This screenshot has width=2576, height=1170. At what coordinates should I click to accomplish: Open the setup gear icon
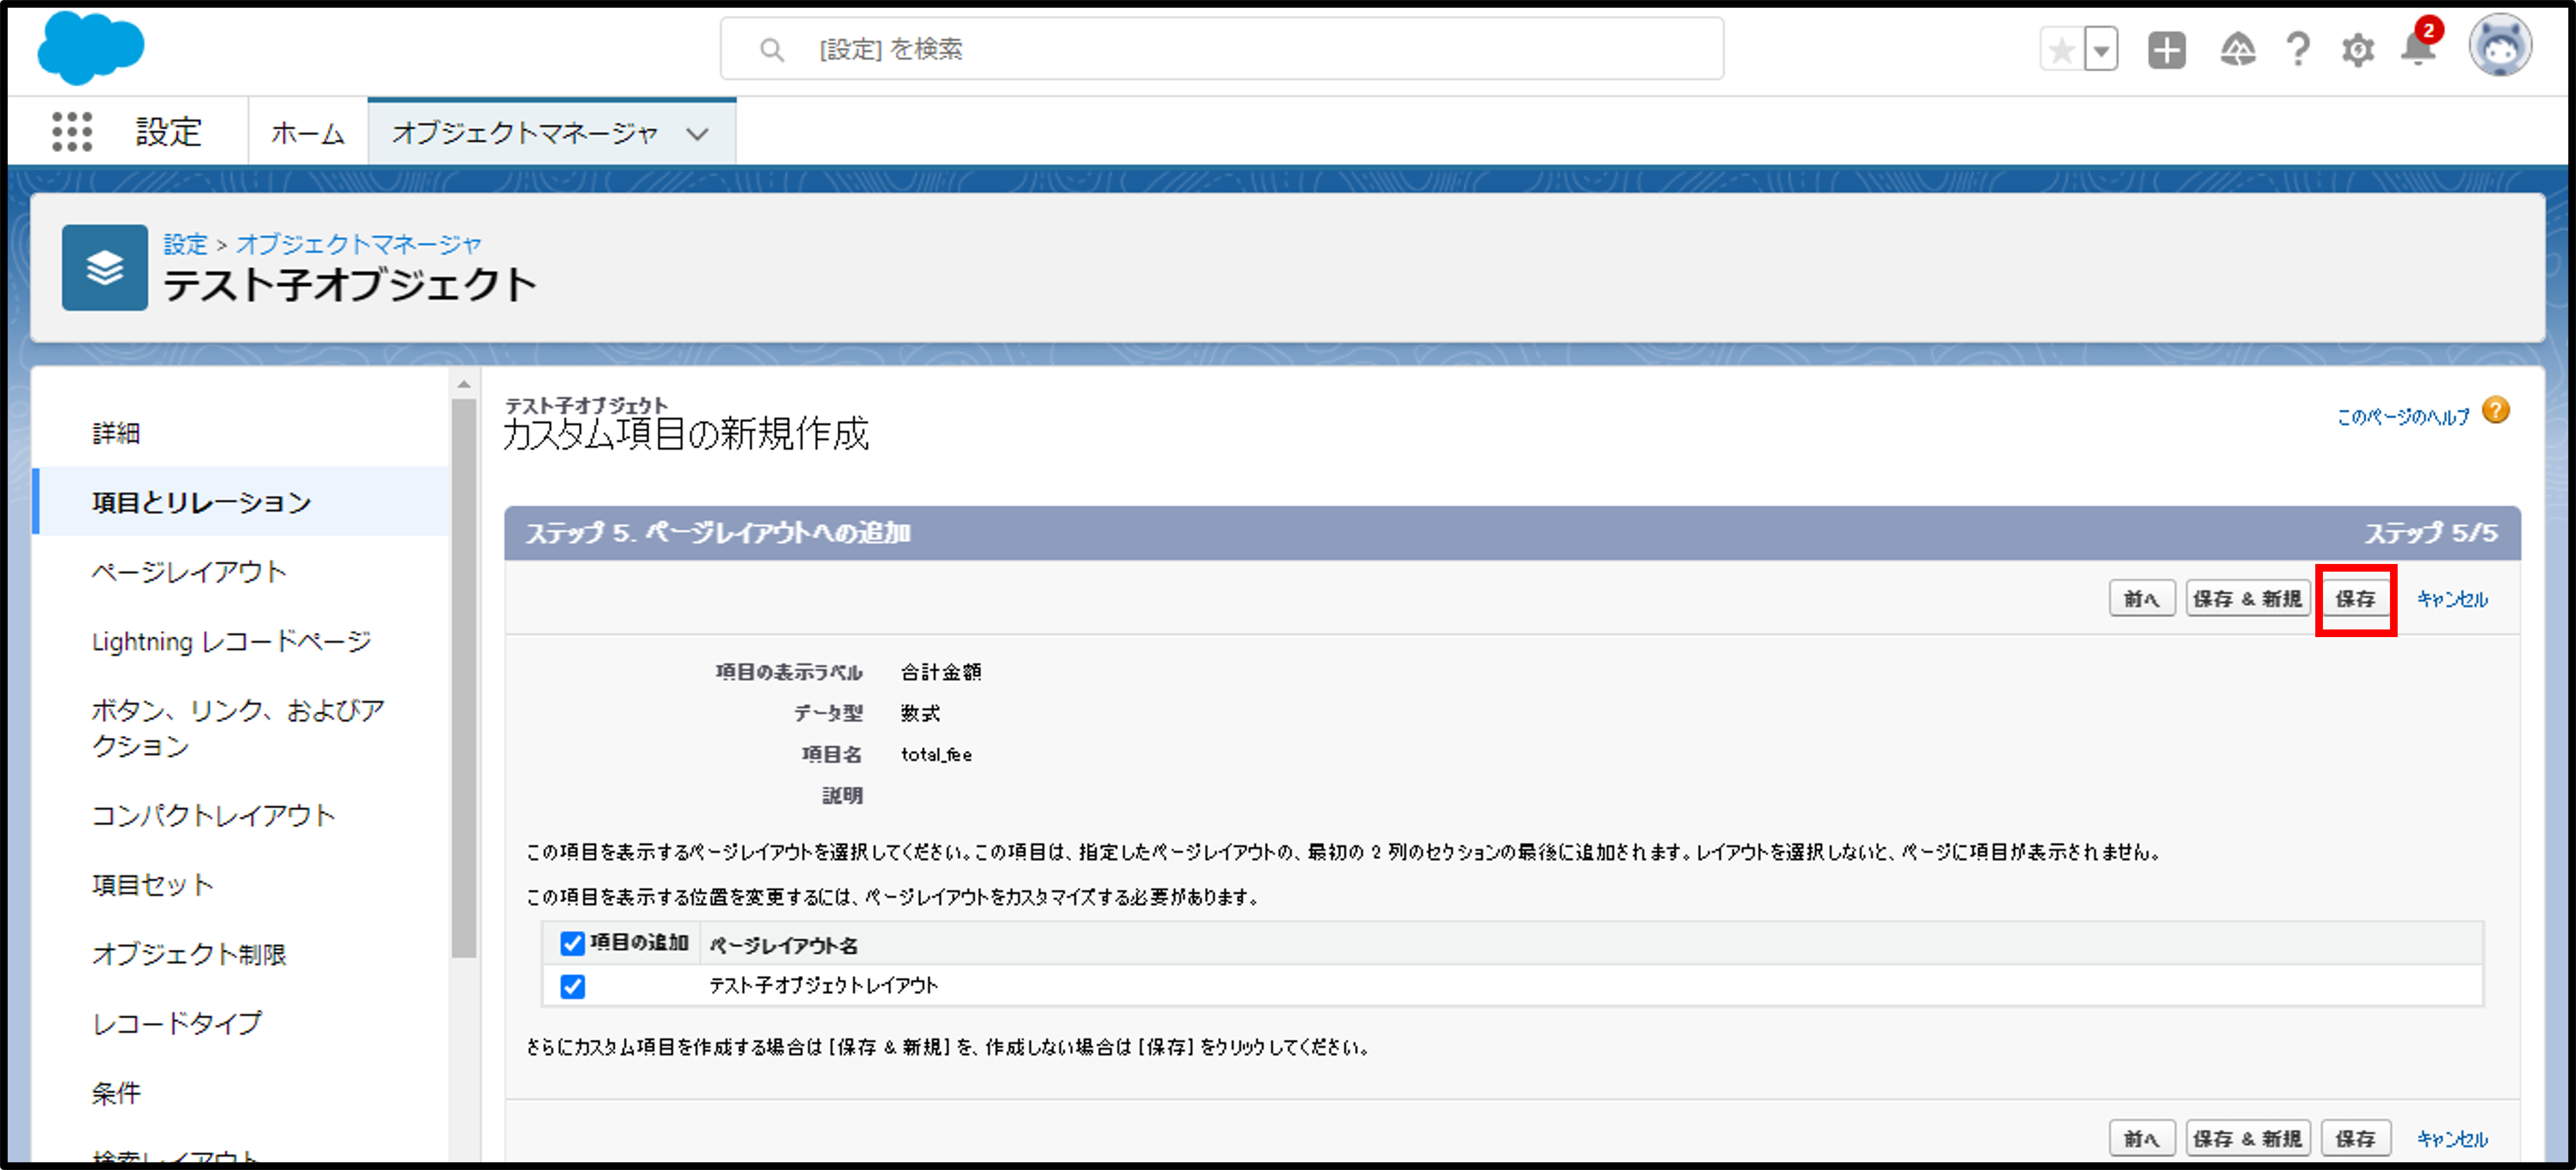(x=2357, y=50)
